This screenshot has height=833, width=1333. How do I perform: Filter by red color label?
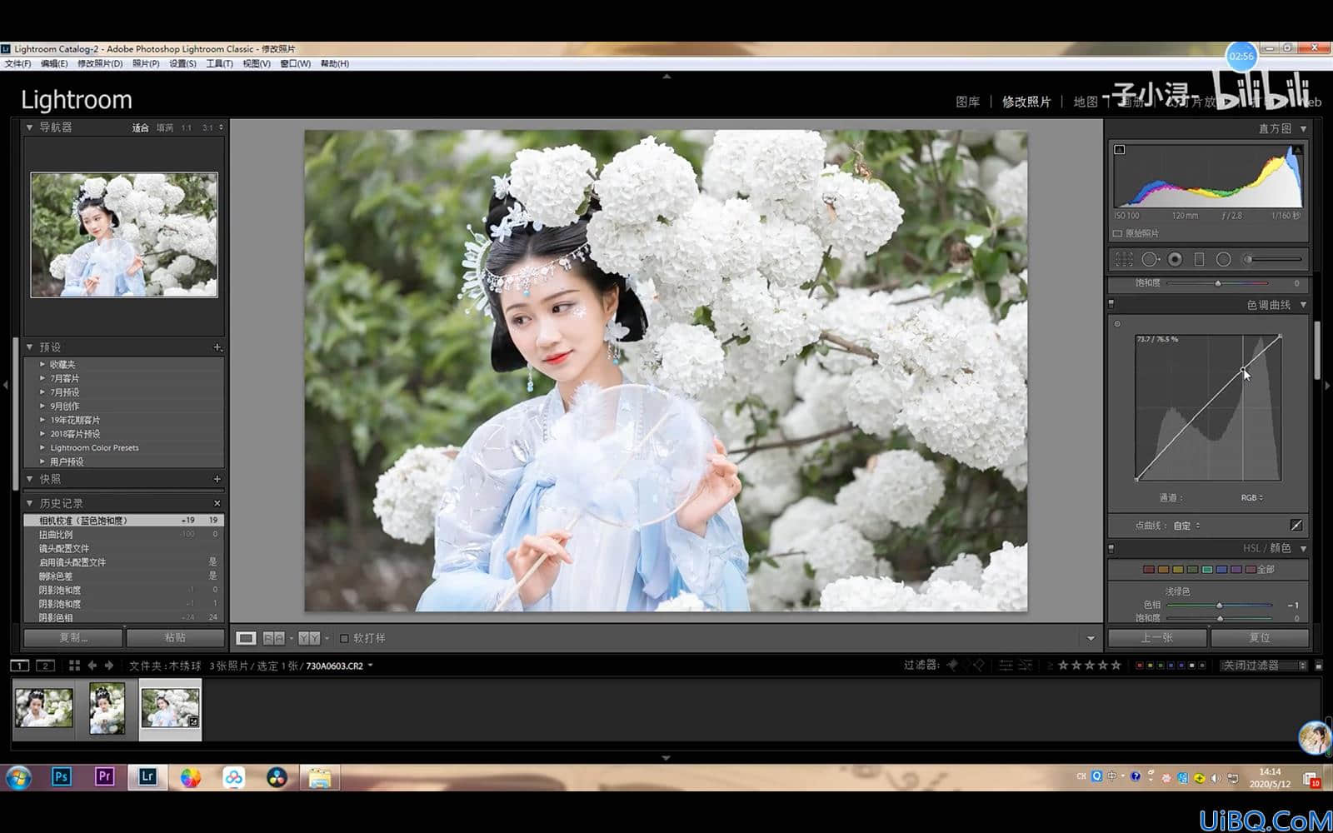click(x=1140, y=666)
